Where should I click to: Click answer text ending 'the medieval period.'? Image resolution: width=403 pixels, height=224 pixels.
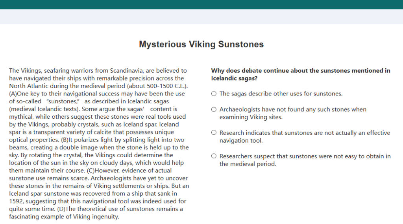coord(305,160)
